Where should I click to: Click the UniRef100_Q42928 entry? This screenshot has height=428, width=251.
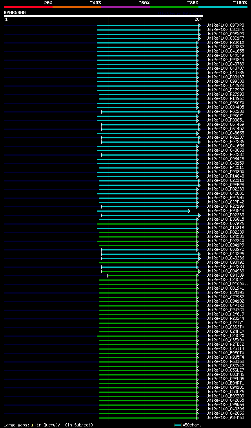tap(226, 86)
